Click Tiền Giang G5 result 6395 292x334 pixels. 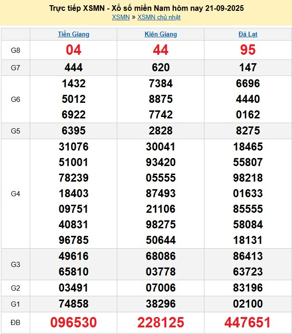point(73,131)
